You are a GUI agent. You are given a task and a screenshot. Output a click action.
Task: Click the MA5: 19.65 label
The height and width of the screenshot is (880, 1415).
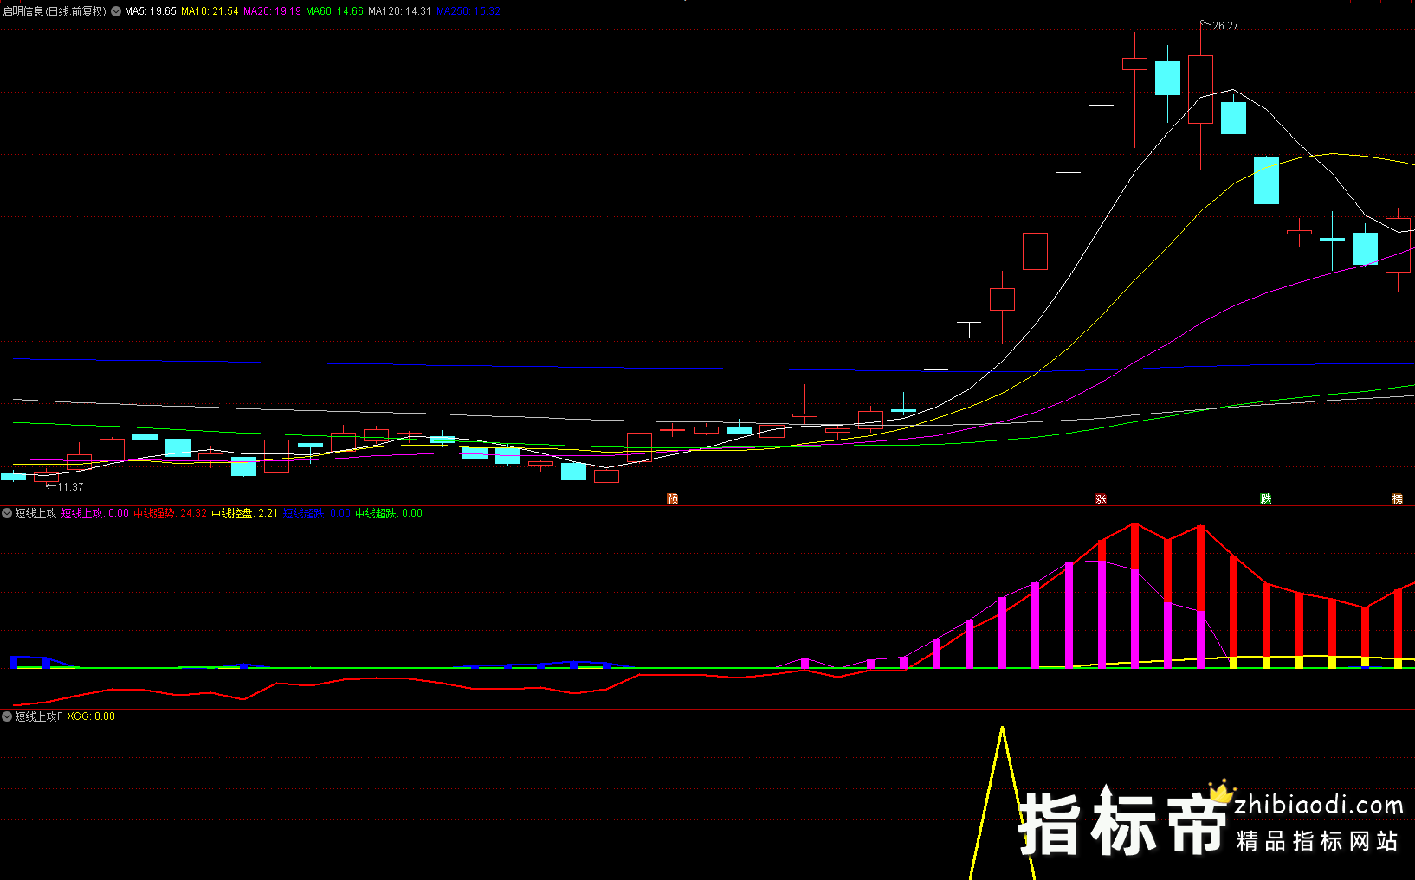click(x=151, y=11)
